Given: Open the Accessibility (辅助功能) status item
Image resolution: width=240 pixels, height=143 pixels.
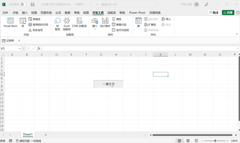Looking at the screenshot, I should coord(28,141).
